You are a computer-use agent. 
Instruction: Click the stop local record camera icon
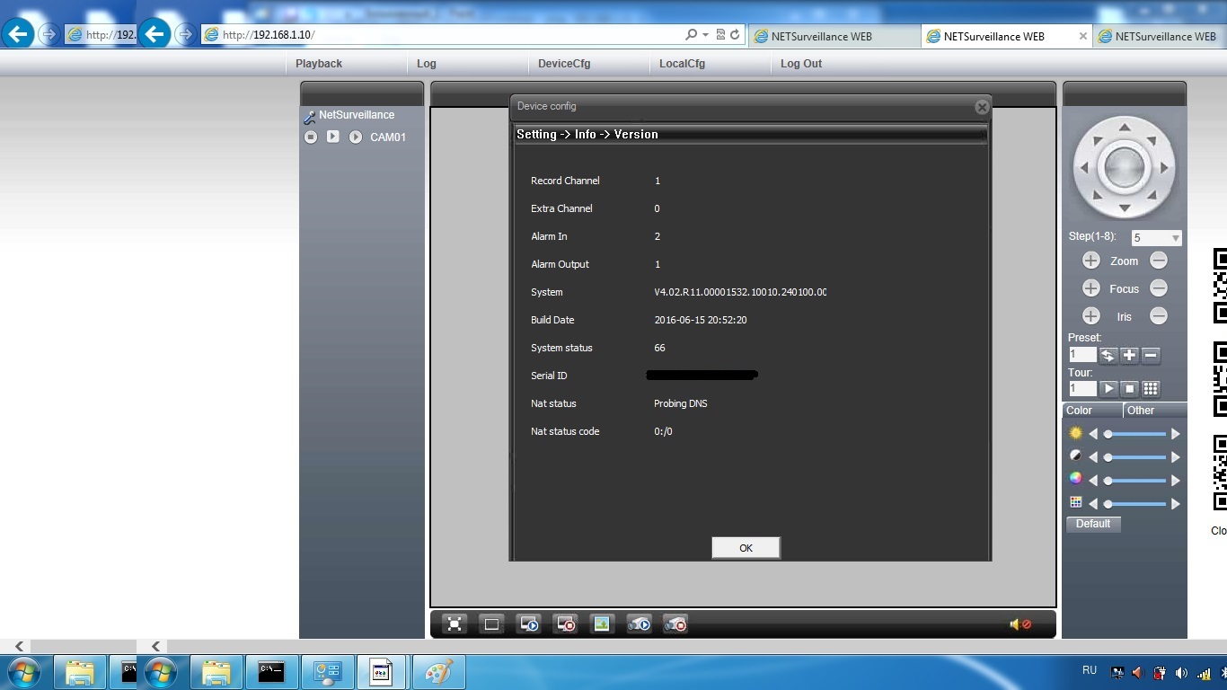675,624
